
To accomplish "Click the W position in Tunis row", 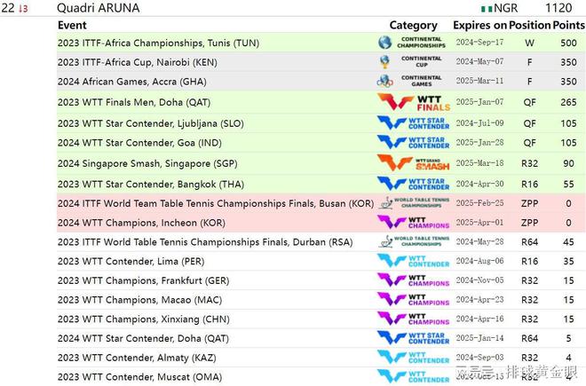I will point(529,43).
